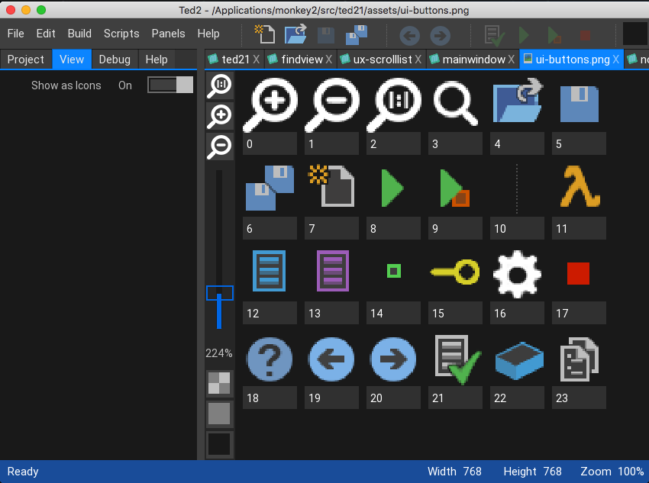Go forward using the toolbar right arrow

[440, 35]
